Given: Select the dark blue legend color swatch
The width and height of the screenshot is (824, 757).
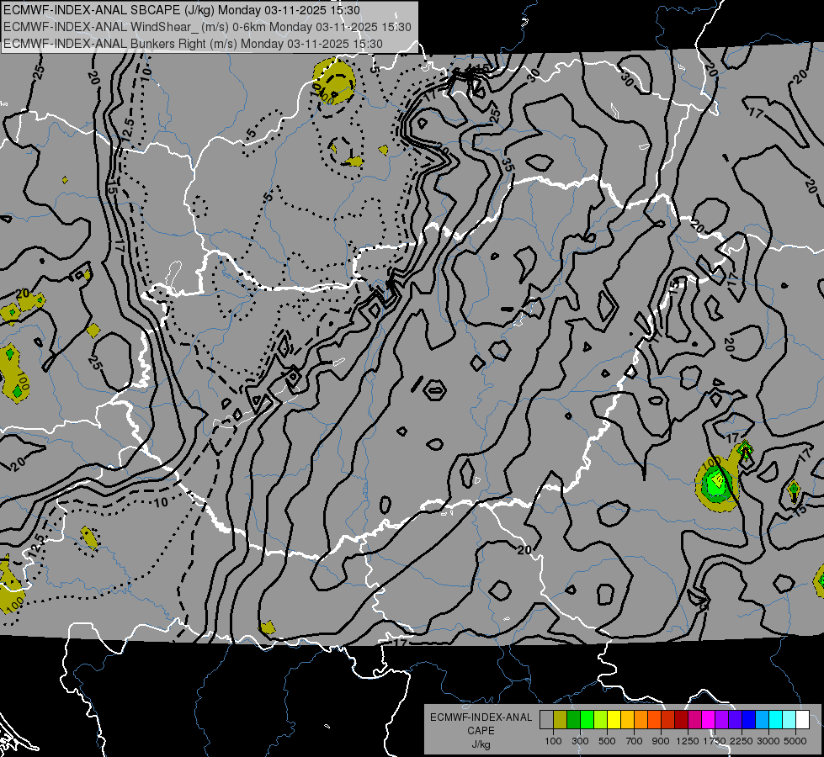Looking at the screenshot, I should [749, 720].
